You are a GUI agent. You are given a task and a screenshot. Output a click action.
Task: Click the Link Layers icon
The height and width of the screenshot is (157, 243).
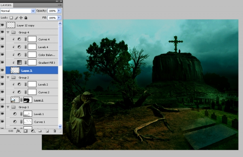point(11,131)
